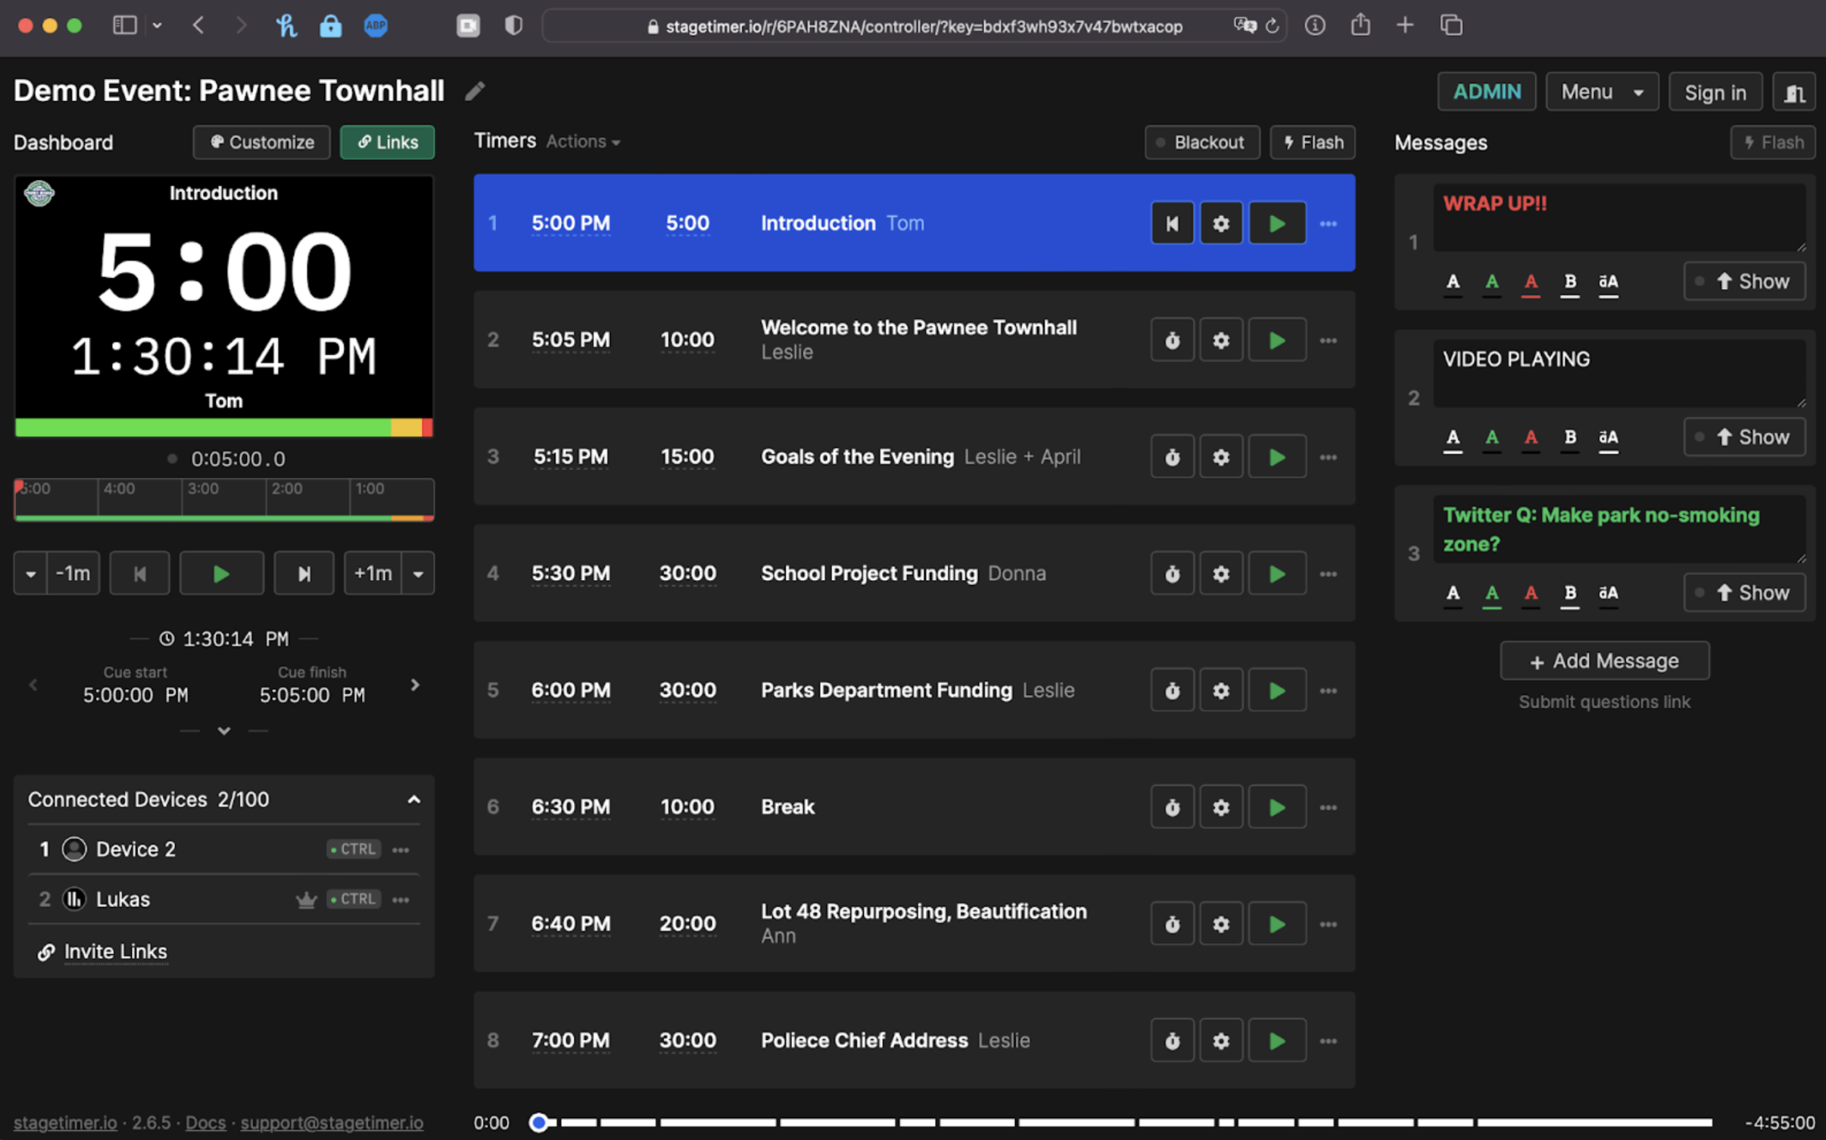This screenshot has width=1826, height=1140.
Task: Toggle uppercase on WRAP UP message
Action: [1608, 282]
